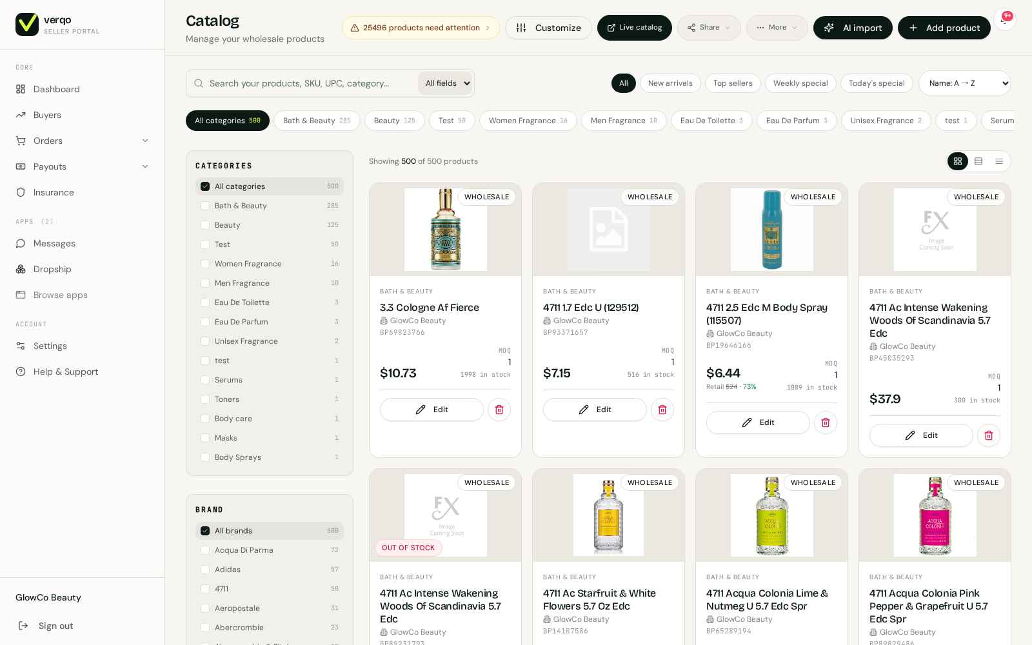This screenshot has width=1032, height=645.
Task: Open 4711 Ac Starfruit & White Flowers thumbnail
Action: click(x=608, y=515)
